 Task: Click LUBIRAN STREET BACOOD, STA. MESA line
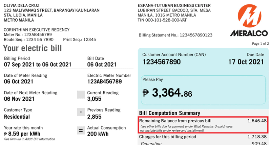coord(174,10)
